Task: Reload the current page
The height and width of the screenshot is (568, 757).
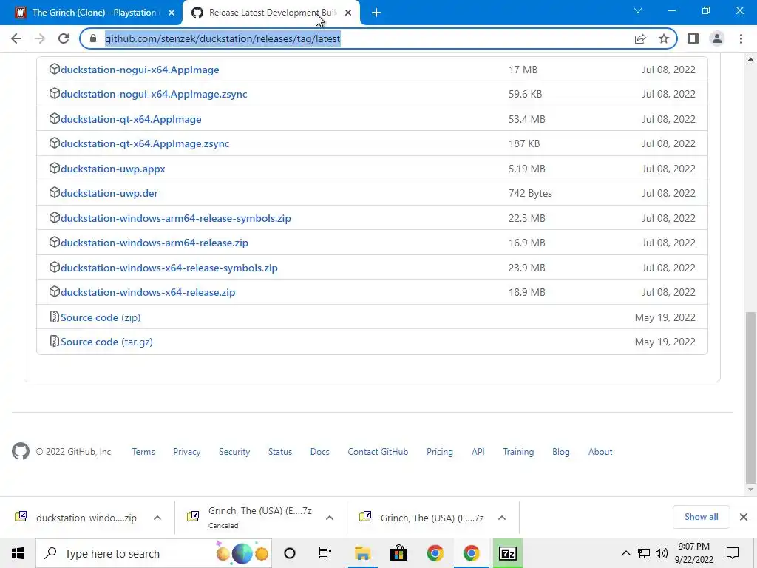Action: [x=64, y=38]
